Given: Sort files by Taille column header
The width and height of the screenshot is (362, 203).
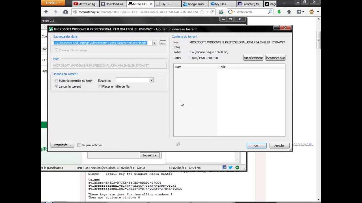Looking at the screenshot, I should [x=228, y=67].
